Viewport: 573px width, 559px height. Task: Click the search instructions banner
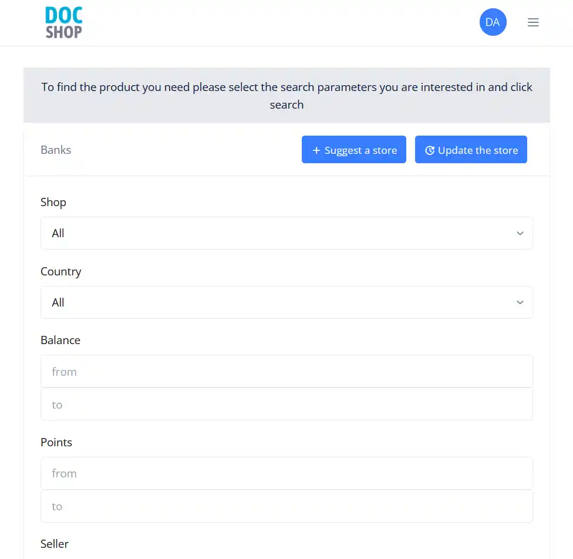[x=286, y=95]
